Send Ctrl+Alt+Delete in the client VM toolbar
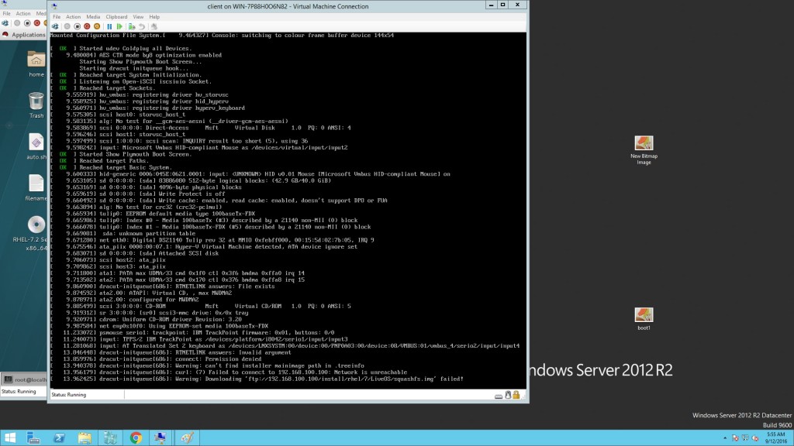 (x=55, y=26)
